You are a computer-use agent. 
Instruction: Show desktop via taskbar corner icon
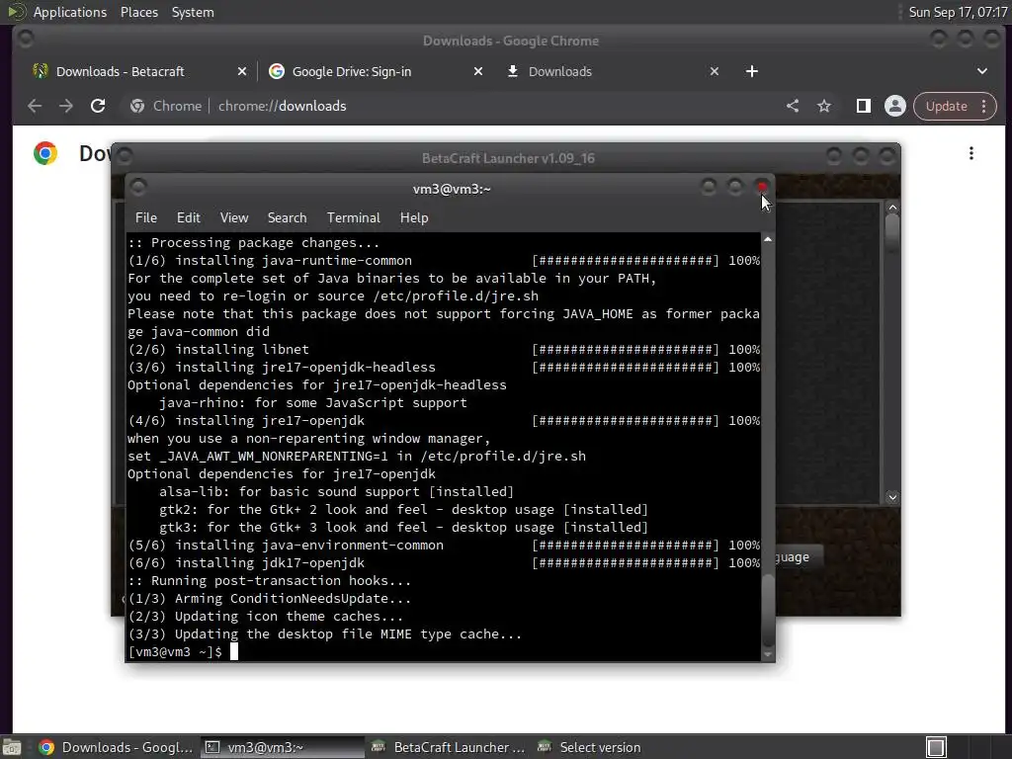(12, 747)
